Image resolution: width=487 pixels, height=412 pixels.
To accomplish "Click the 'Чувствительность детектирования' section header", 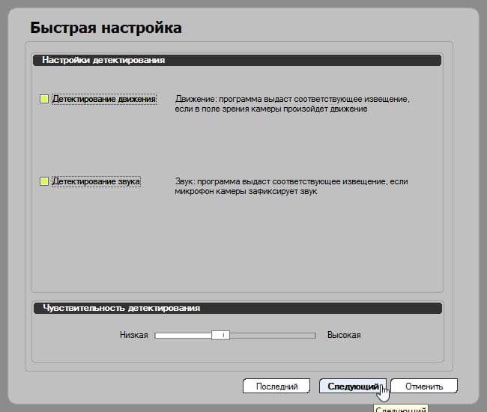I will (238, 308).
